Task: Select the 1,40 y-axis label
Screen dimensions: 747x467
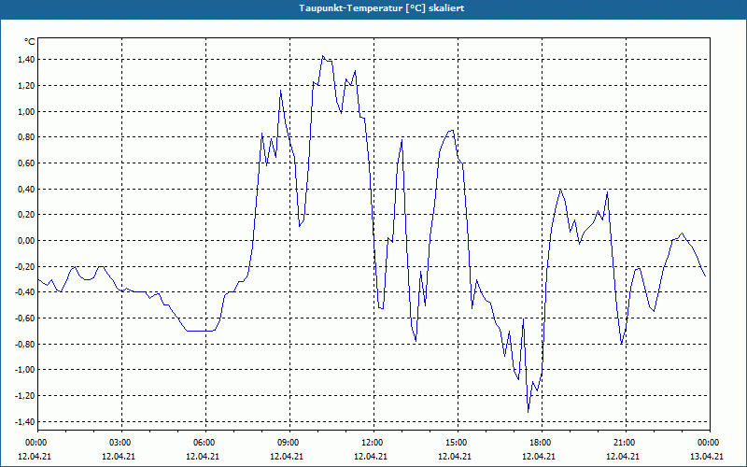Action: (x=26, y=60)
